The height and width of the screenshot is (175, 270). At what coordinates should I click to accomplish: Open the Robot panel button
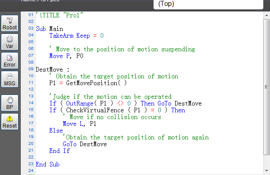point(10,23)
